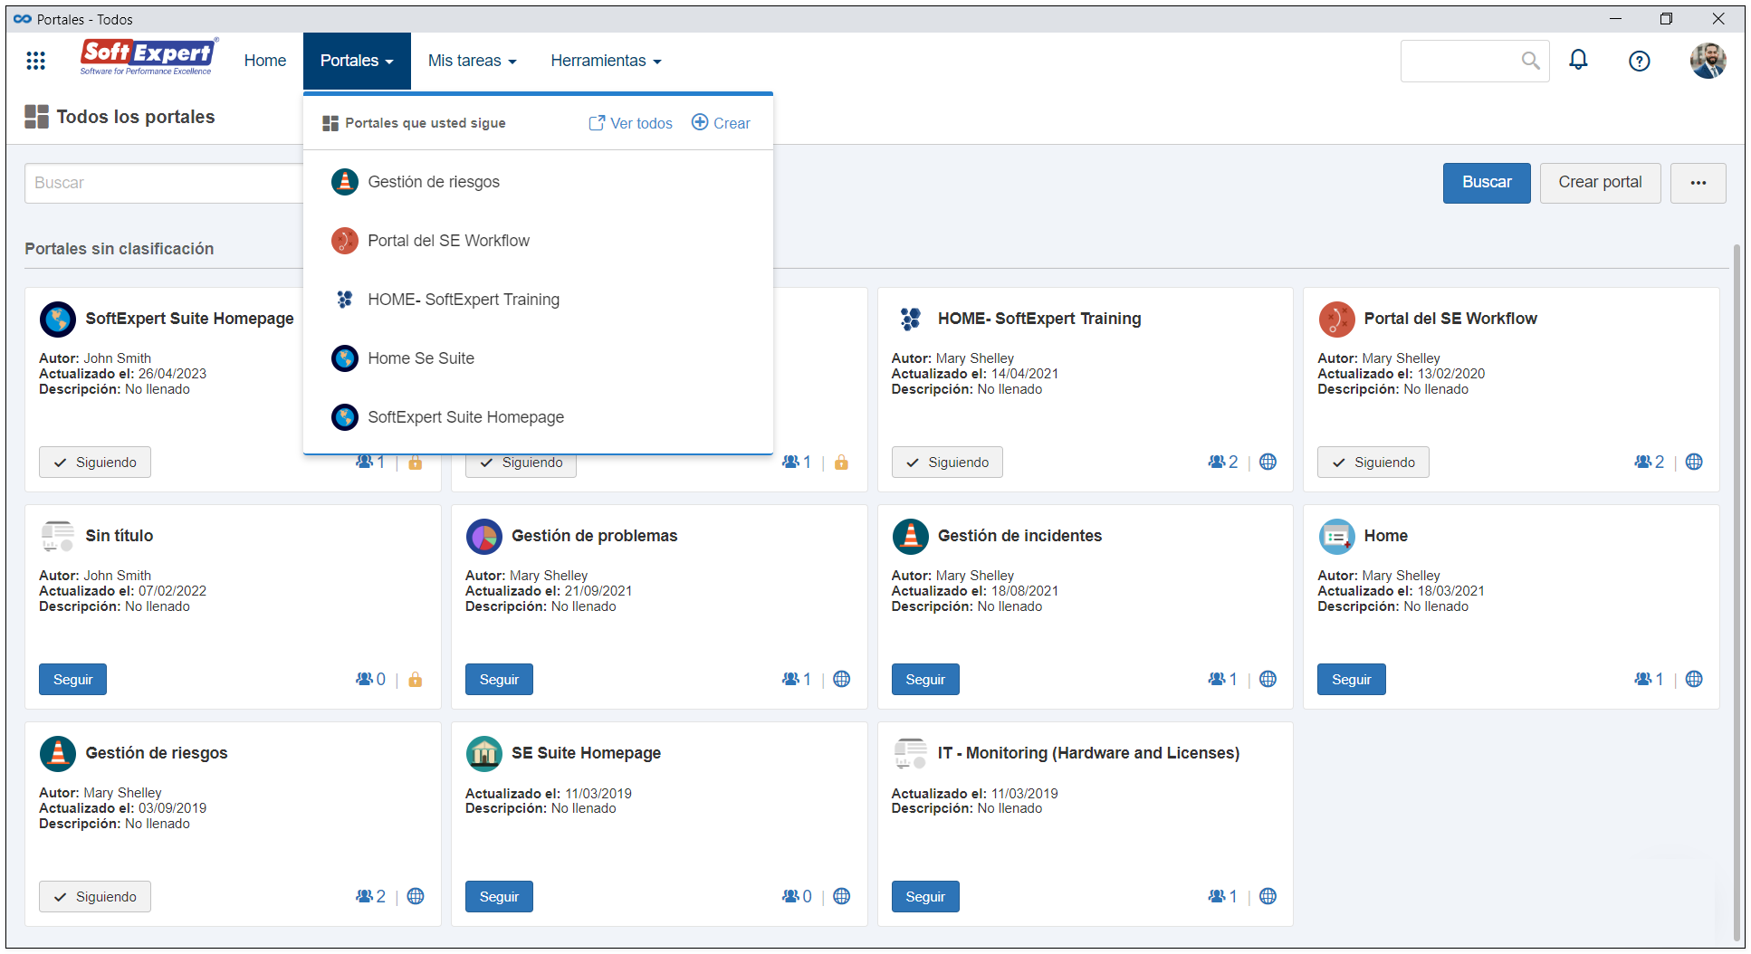The image size is (1751, 954).
Task: Click followers icon on Gestión de problemas card
Action: [790, 679]
